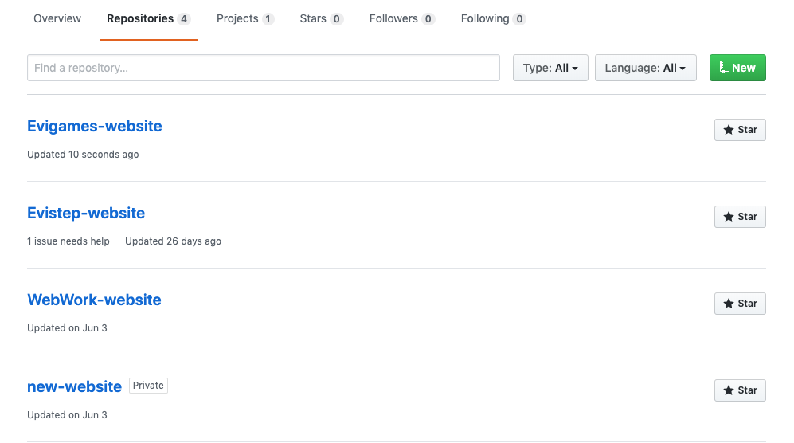Create a repository with the New button
This screenshot has width=794, height=443.
point(737,68)
